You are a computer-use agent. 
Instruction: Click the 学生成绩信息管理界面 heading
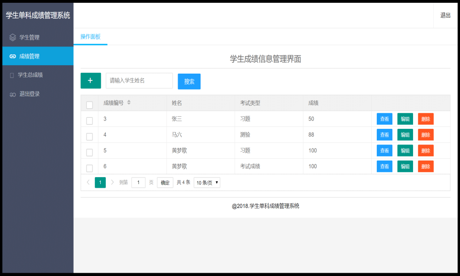tap(265, 59)
